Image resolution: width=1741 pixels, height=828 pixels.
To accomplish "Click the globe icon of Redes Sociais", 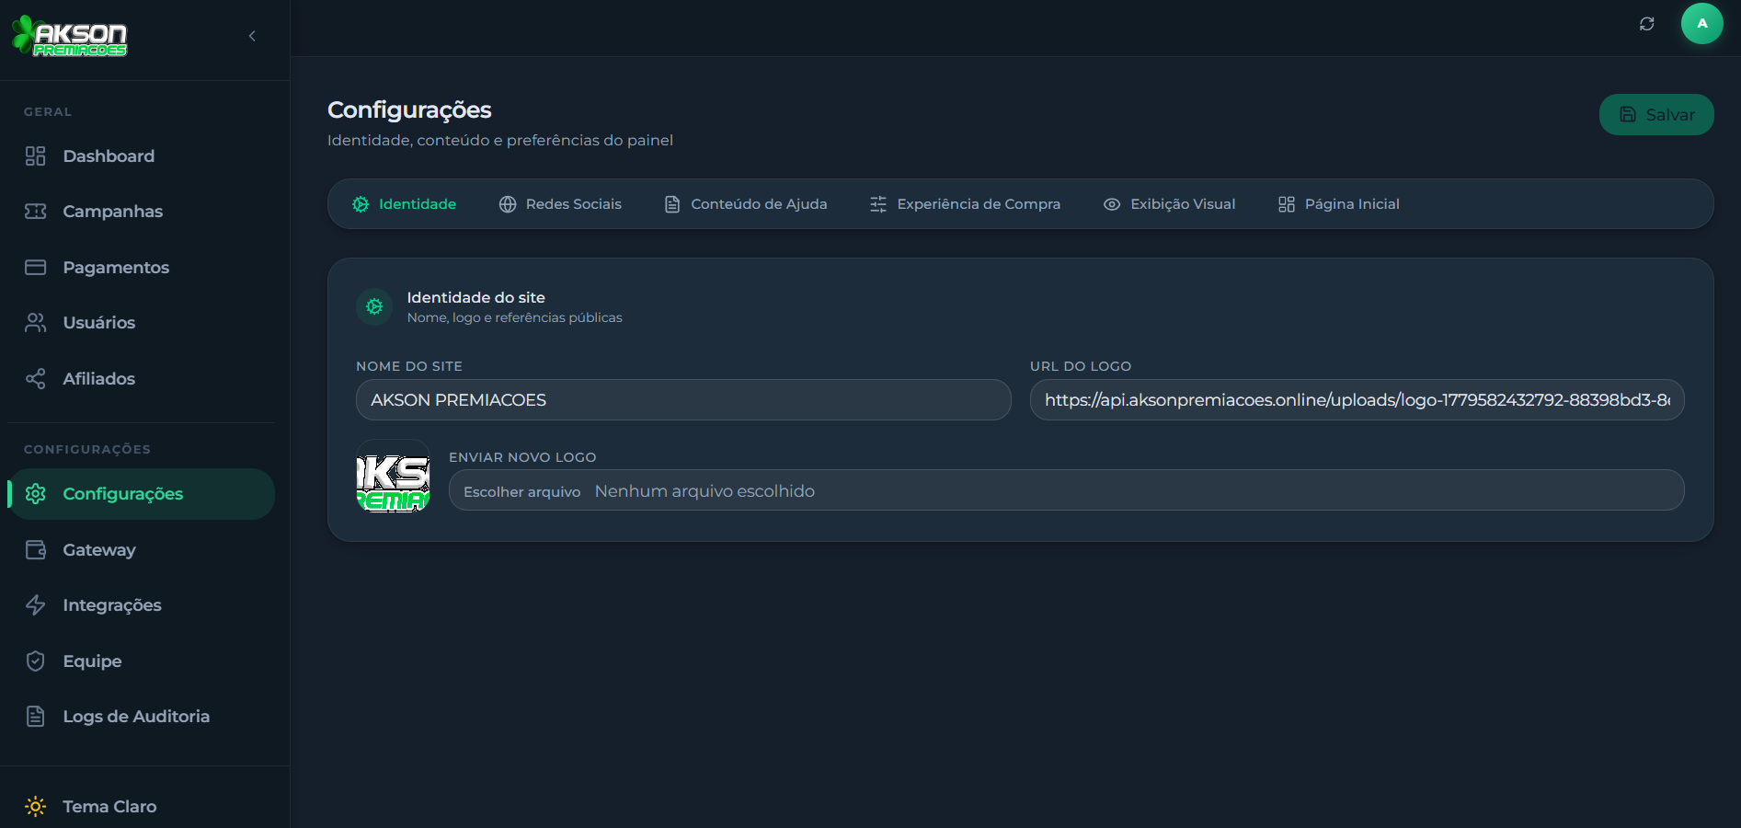I will [508, 204].
